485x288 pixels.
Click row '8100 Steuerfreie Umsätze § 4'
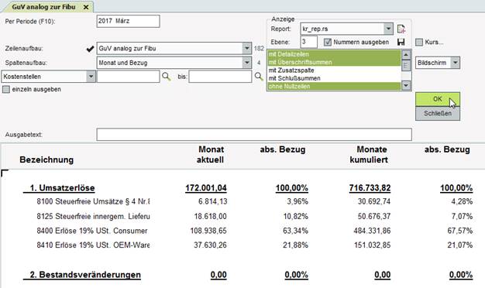pyautogui.click(x=93, y=201)
